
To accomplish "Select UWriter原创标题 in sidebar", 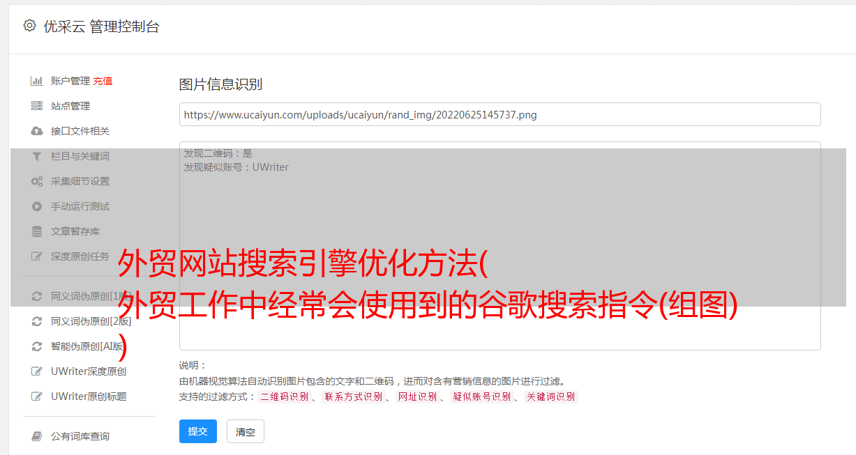I will click(89, 396).
